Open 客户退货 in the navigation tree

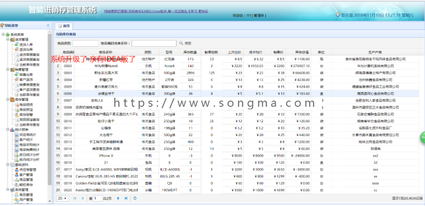click(26, 79)
